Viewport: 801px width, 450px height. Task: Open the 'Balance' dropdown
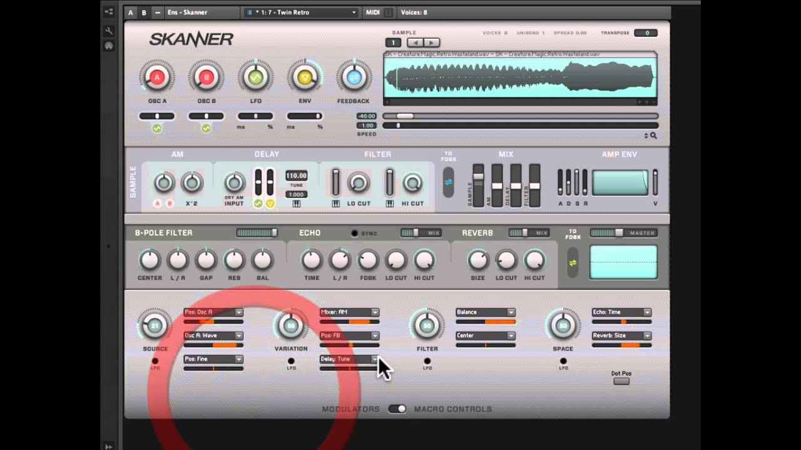click(x=486, y=312)
